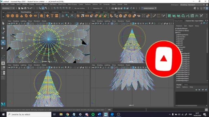Viewport: 209px width, 117px height.
Task: Open the Display tab in the Layer Editor
Action: pos(179,84)
